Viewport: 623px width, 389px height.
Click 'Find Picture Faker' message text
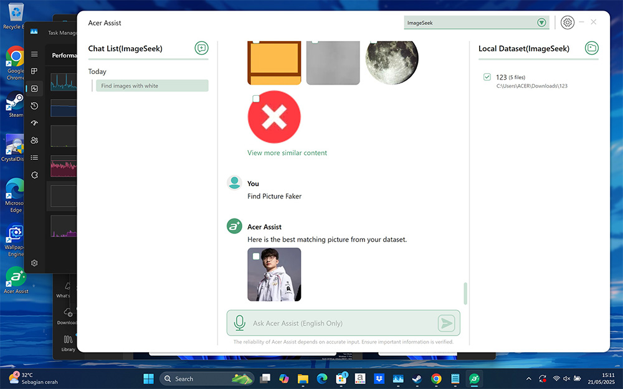click(274, 196)
